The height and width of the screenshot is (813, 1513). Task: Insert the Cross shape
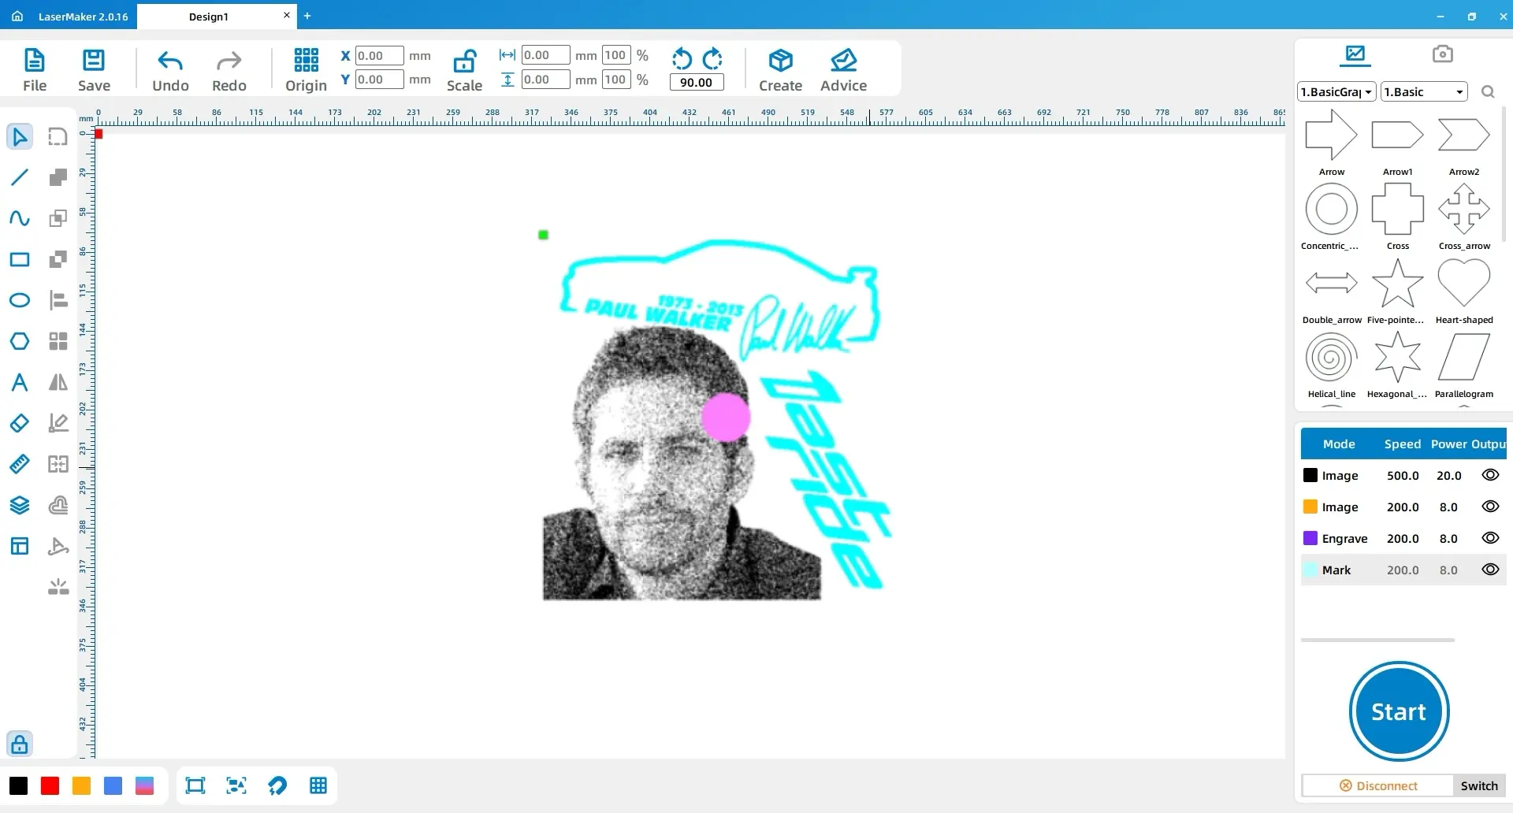1398,216
